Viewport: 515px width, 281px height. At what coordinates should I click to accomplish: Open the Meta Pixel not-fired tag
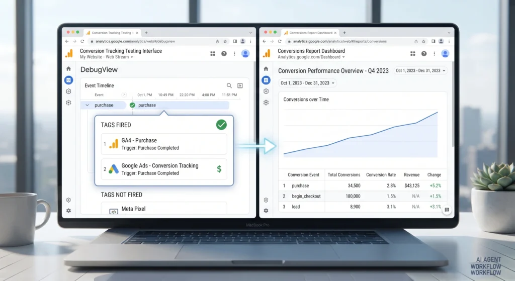pos(164,209)
